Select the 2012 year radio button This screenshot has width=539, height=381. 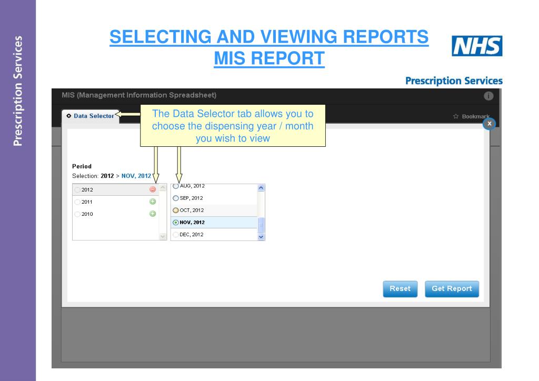[77, 189]
